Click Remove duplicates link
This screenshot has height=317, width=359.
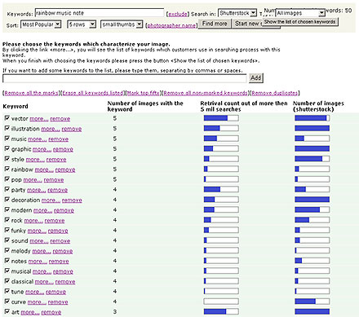tap(275, 93)
